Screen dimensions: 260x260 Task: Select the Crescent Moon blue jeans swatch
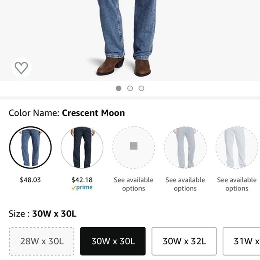pyautogui.click(x=30, y=147)
